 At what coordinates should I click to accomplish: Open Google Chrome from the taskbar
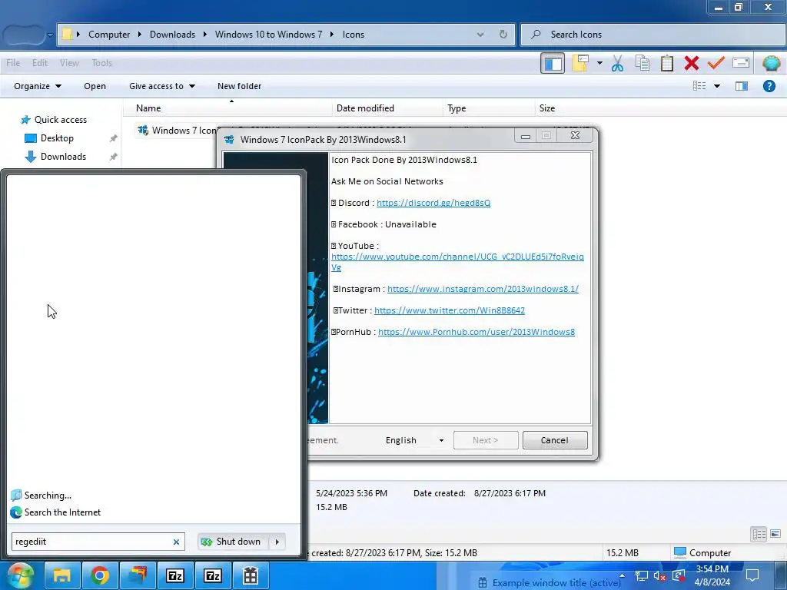tap(99, 575)
